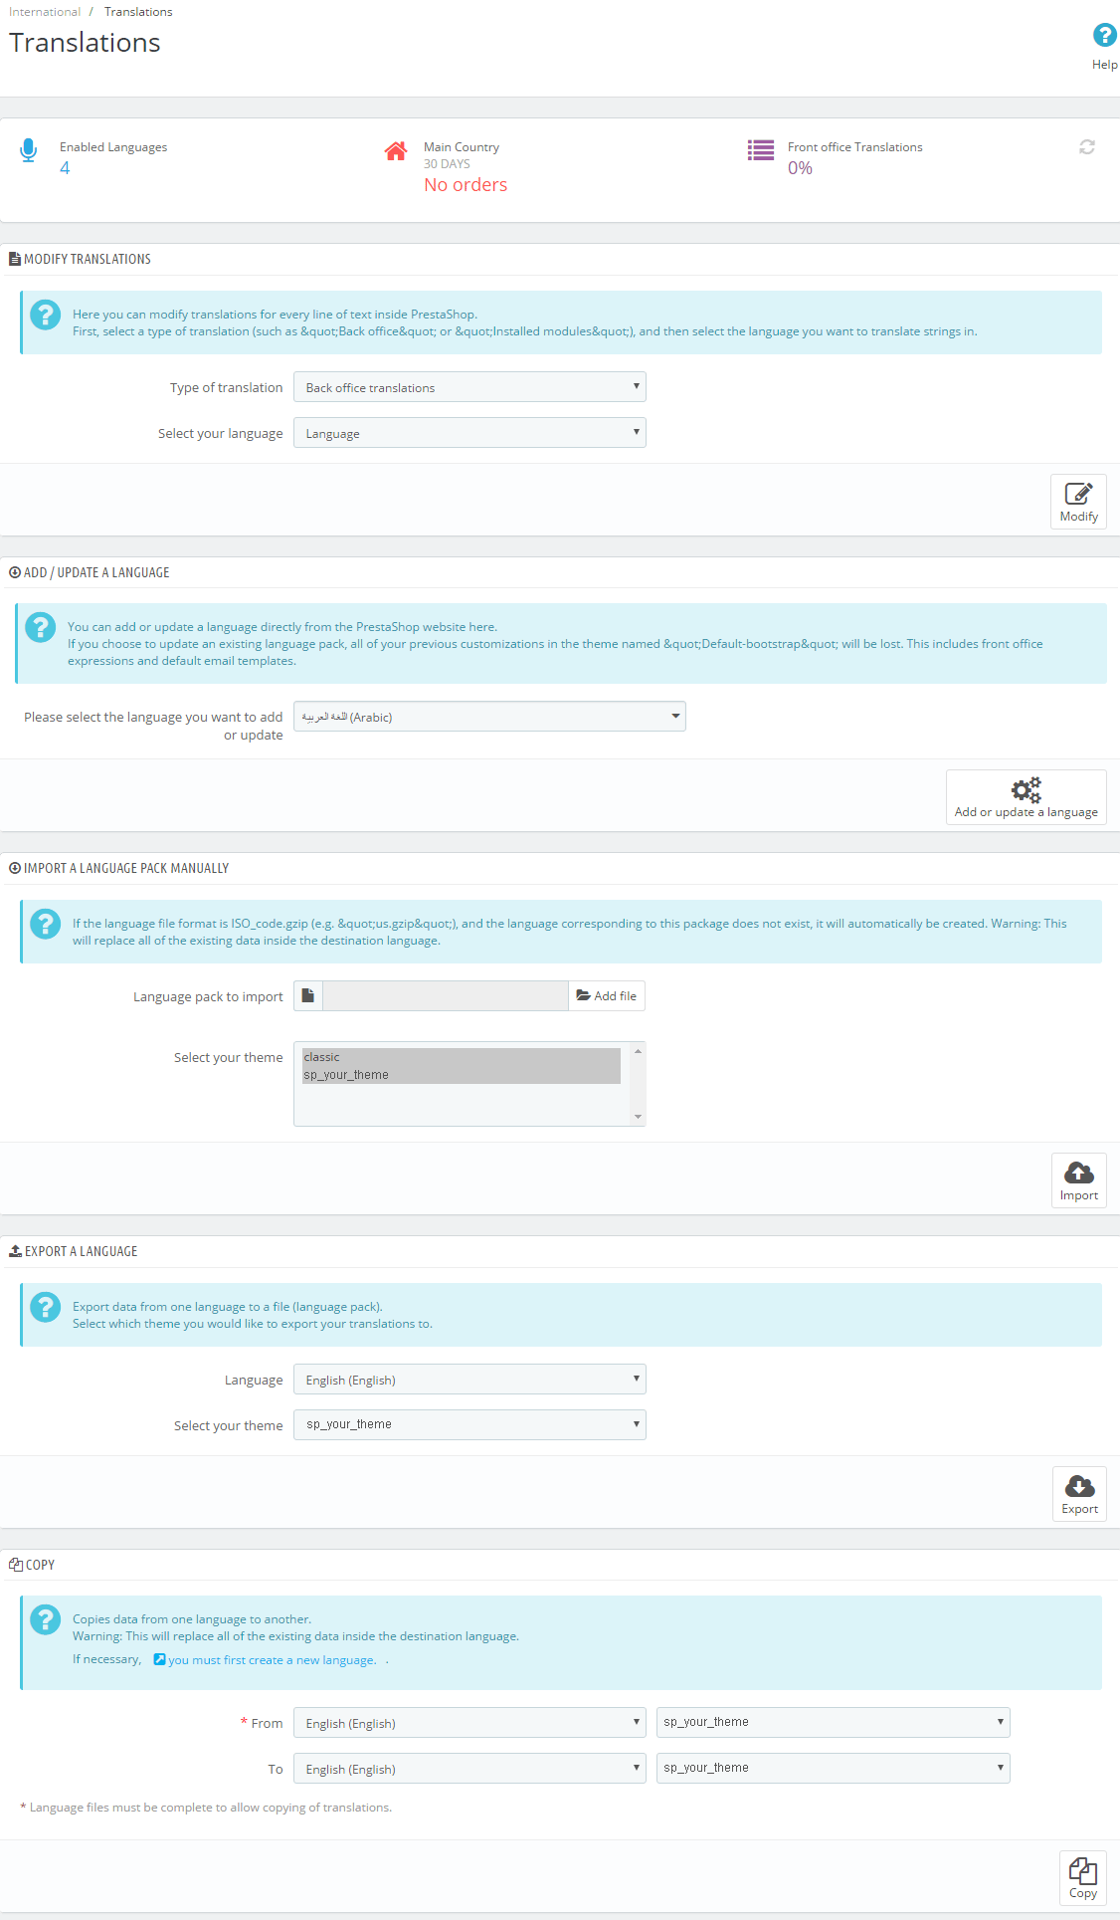The image size is (1120, 1920).
Task: Select classic in the theme list
Action: [322, 1057]
